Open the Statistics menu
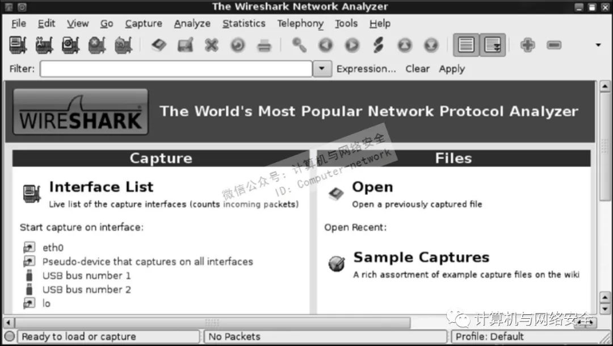Image resolution: width=613 pixels, height=346 pixels. coord(243,23)
